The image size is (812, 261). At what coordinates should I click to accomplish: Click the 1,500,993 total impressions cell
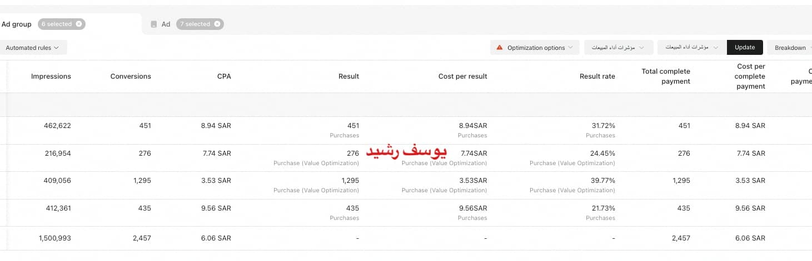click(x=55, y=238)
